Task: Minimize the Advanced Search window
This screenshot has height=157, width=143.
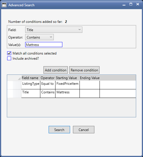Action: (x=124, y=5)
